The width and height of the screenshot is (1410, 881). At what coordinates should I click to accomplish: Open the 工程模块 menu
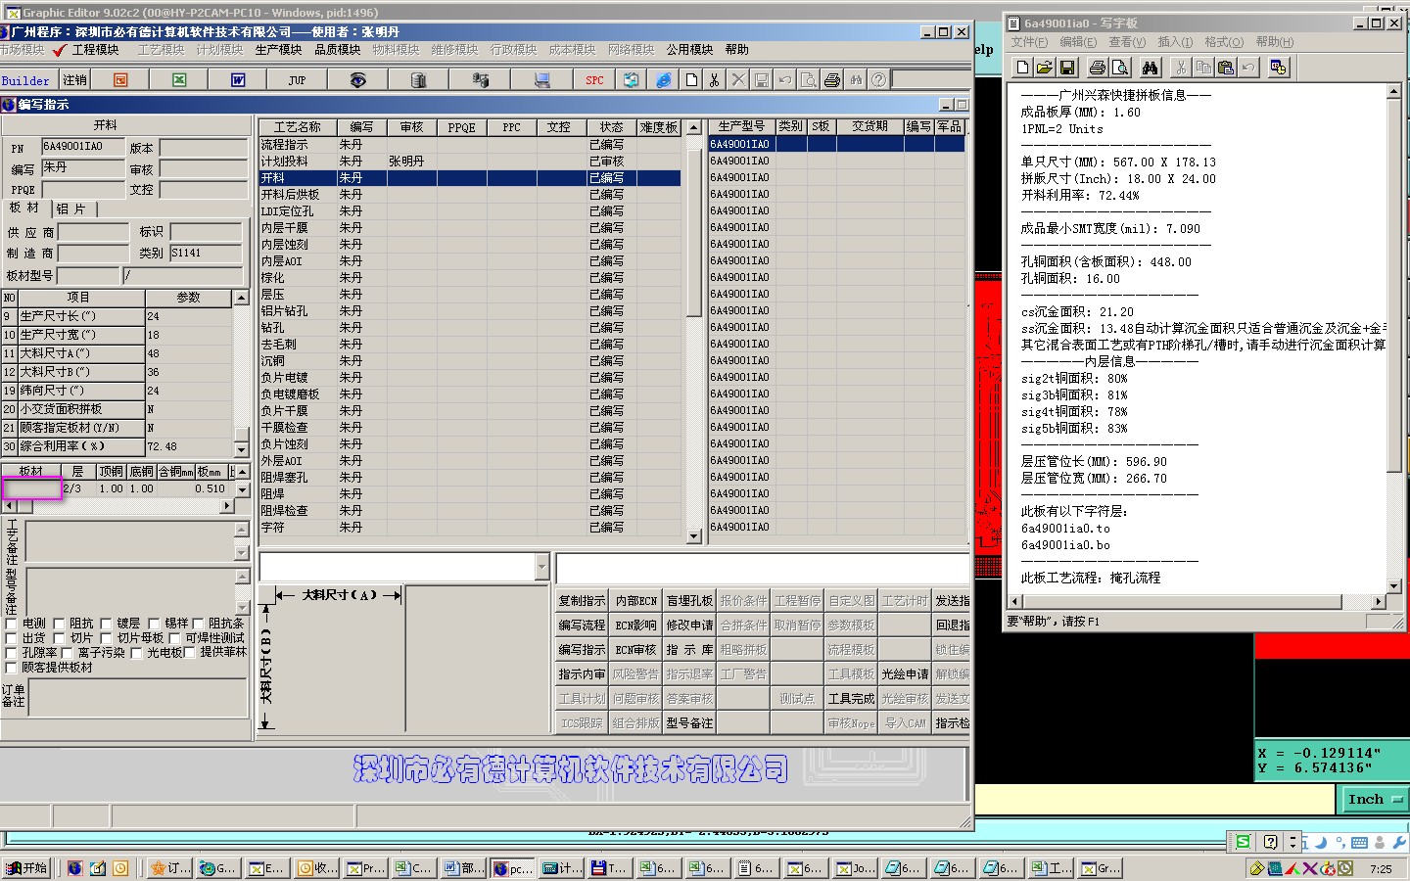(95, 50)
